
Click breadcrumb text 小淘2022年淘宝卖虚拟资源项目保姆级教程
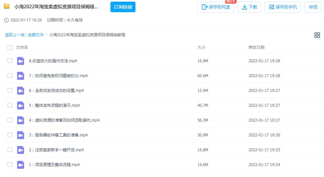coord(87,35)
